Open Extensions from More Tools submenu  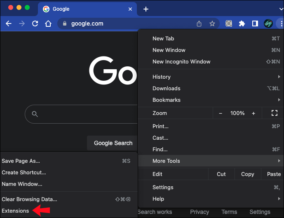pos(69,211)
